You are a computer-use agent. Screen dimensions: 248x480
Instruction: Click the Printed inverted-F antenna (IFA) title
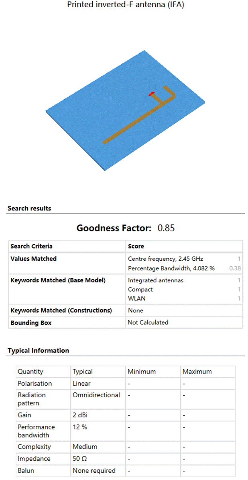tap(125, 5)
